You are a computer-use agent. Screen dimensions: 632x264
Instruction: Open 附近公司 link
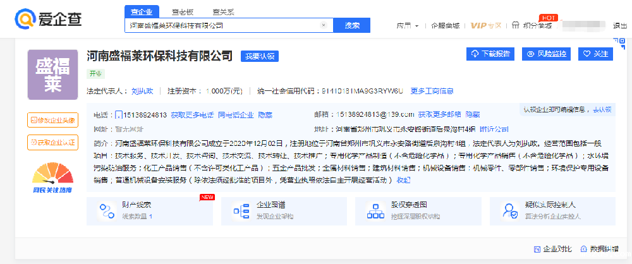coord(494,129)
